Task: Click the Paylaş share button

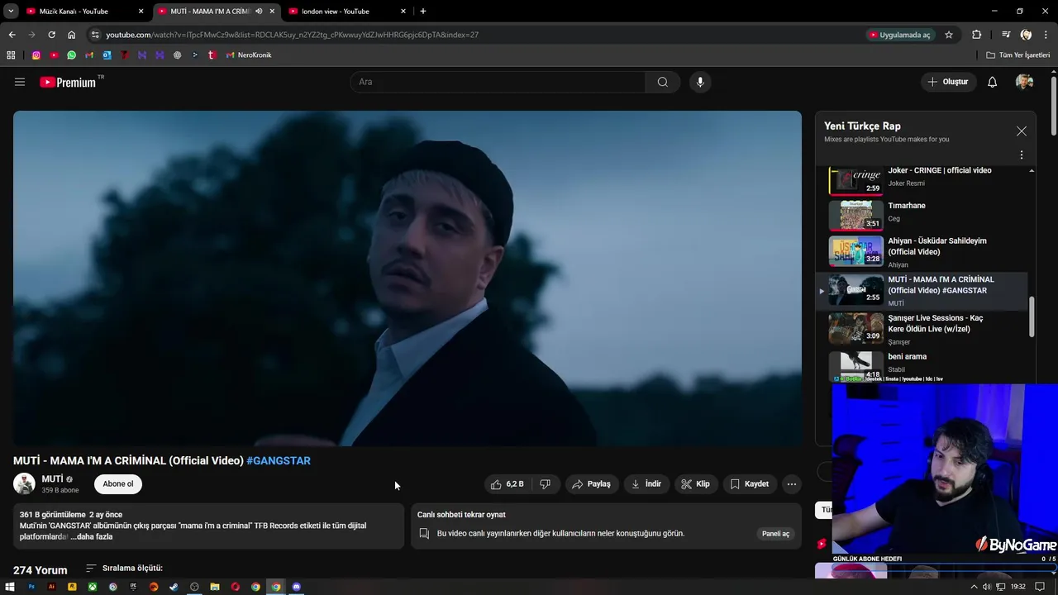Action: click(591, 484)
